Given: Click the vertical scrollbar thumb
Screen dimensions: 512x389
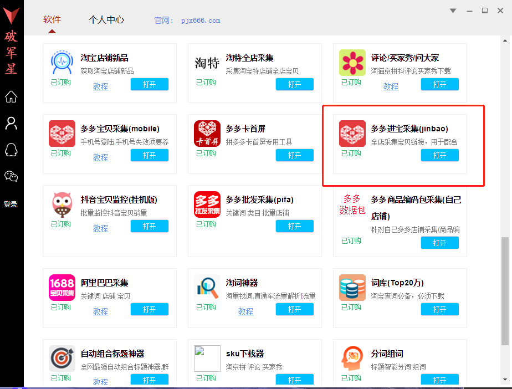Looking at the screenshot, I should coord(505,291).
